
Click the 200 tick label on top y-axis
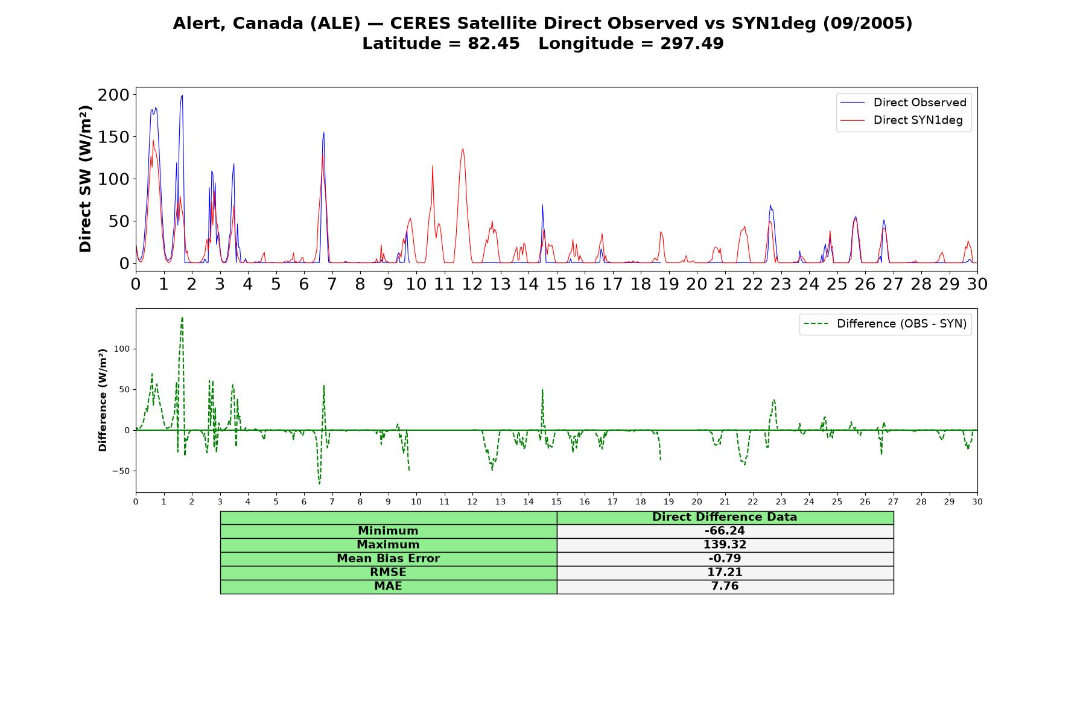coord(113,95)
